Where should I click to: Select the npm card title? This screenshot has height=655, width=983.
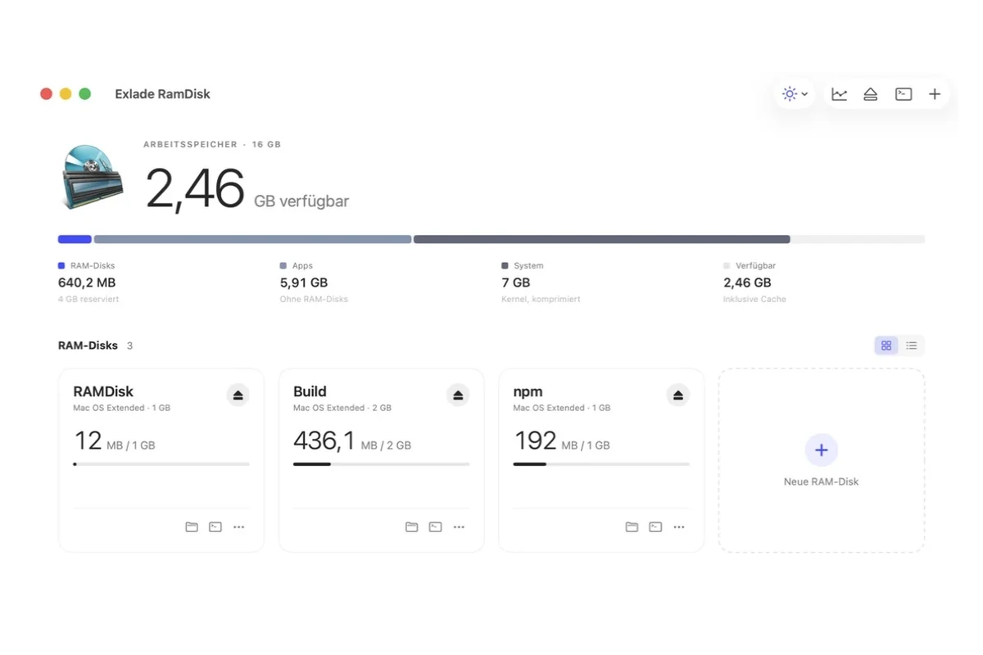[x=528, y=392]
